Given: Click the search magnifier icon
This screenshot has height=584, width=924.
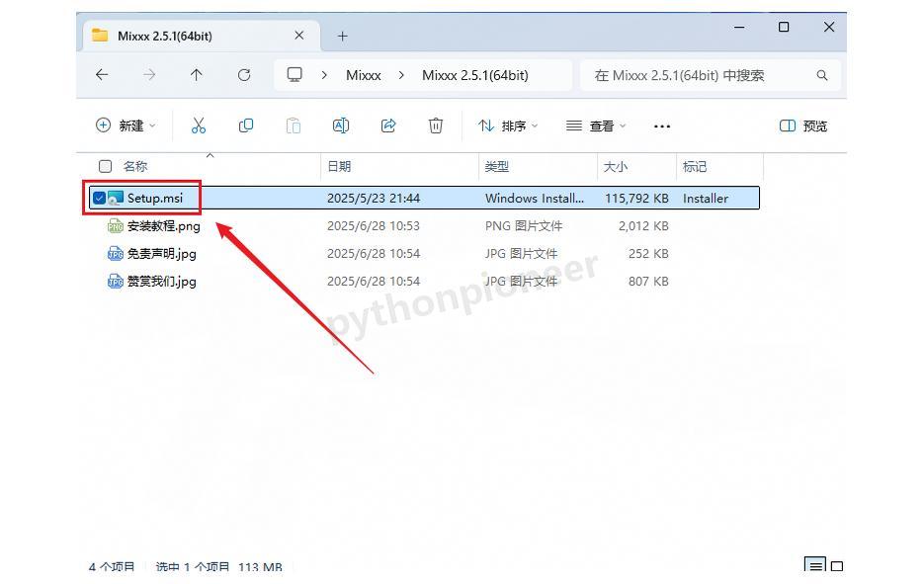Looking at the screenshot, I should point(822,75).
